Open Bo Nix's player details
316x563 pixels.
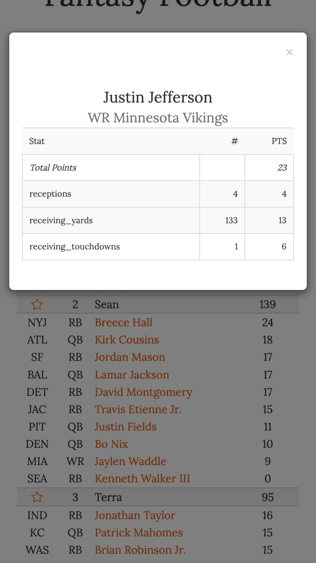point(111,444)
